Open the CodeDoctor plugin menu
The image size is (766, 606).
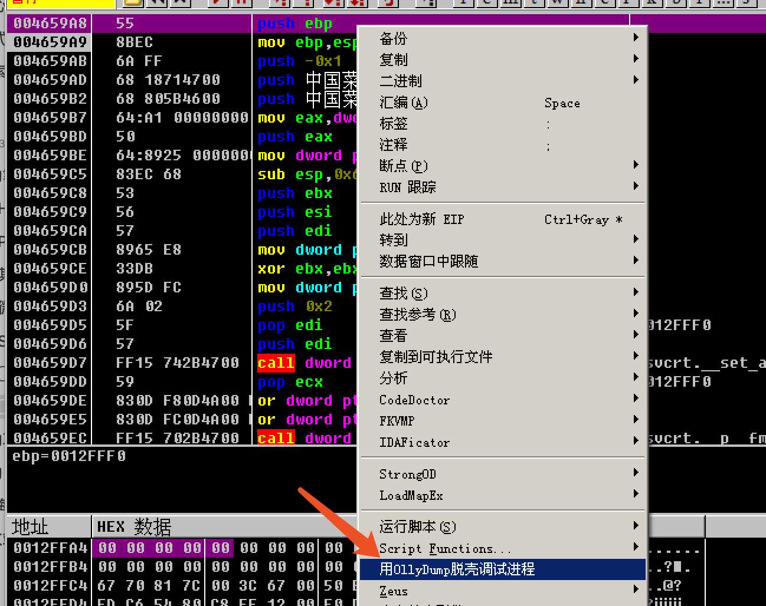point(503,400)
